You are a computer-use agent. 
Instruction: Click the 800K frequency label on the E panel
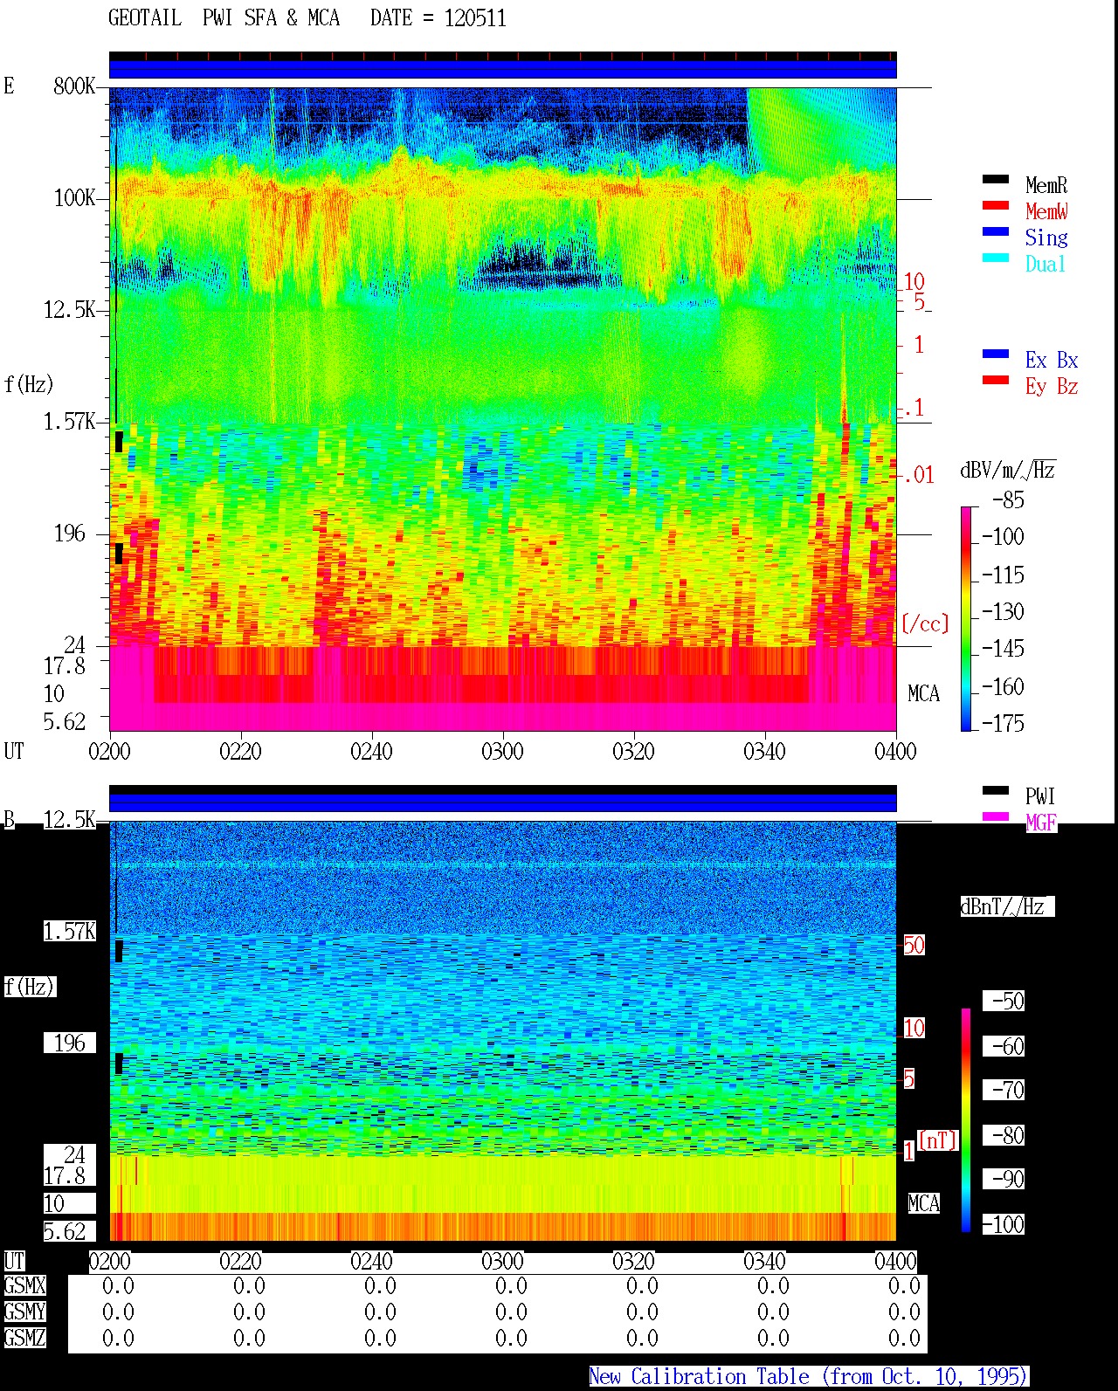pyautogui.click(x=74, y=86)
